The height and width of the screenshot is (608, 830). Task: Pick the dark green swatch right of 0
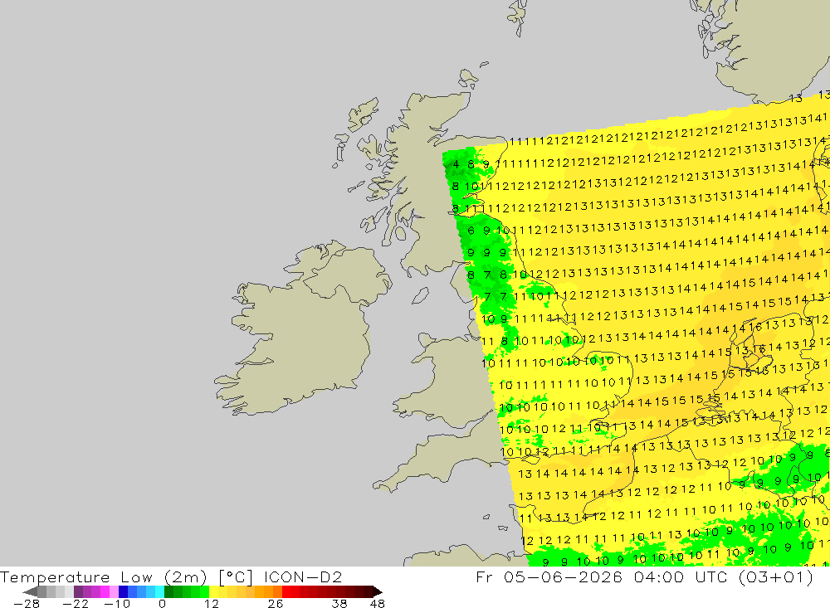pos(168,591)
